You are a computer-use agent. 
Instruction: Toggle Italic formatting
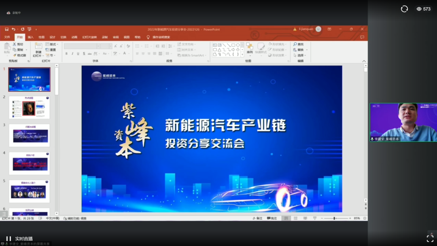[x=72, y=53]
